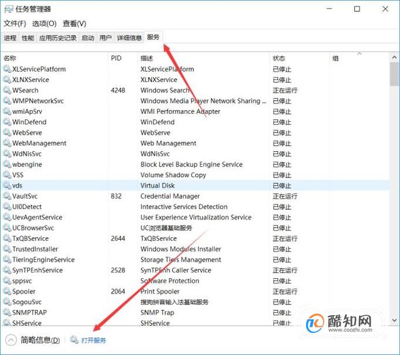Switch to the 应用历史记录 tab

[58, 38]
